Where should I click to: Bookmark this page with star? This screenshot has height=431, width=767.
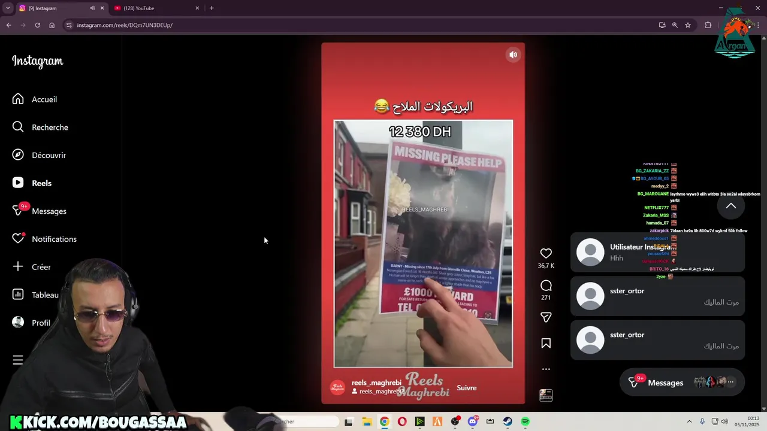[688, 25]
